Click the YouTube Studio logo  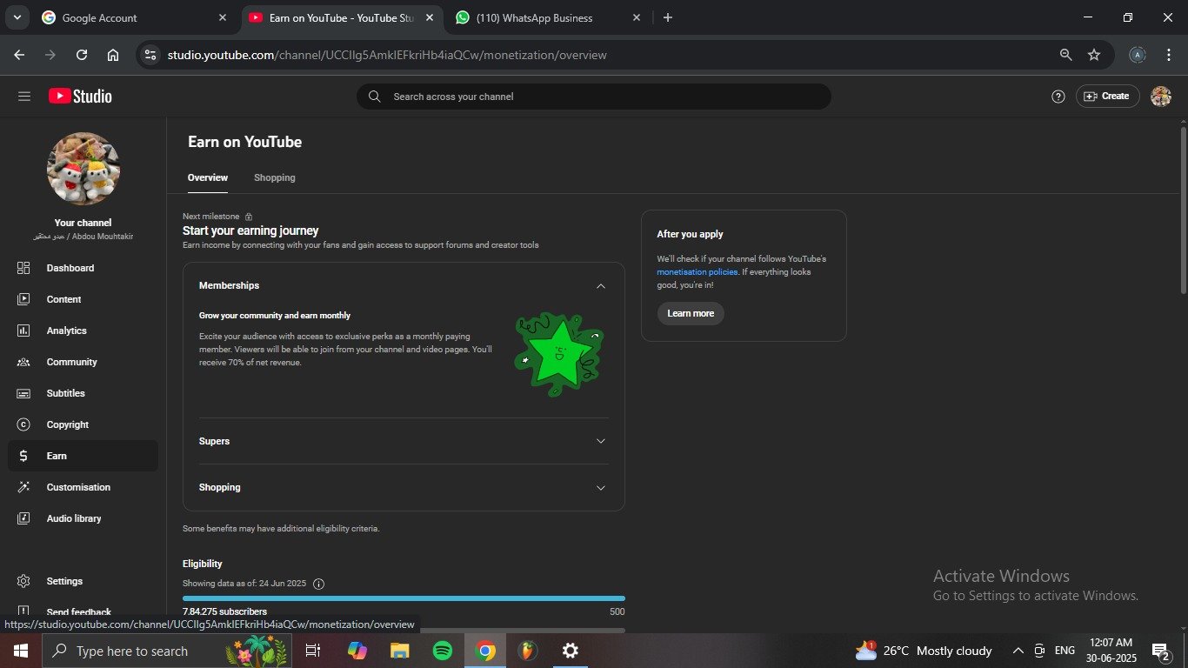[80, 97]
